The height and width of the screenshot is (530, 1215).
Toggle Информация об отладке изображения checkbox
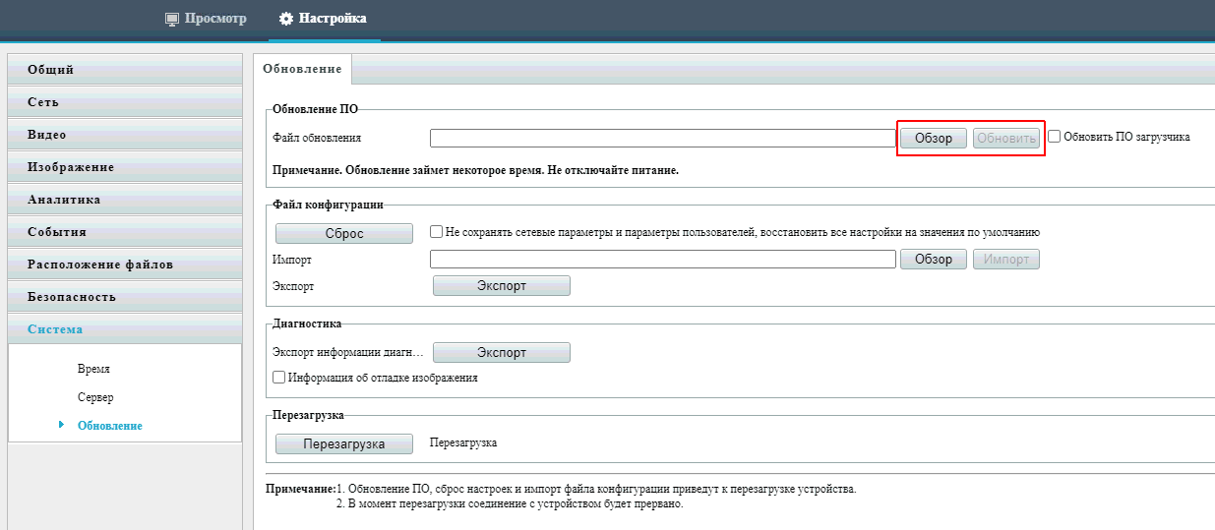279,377
